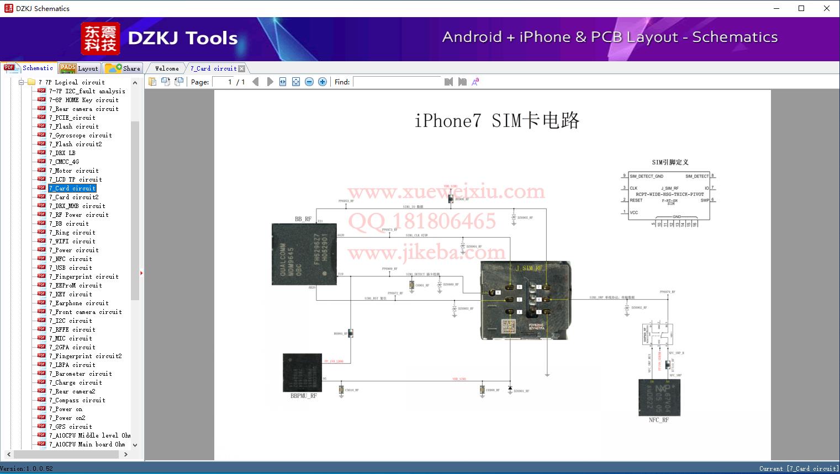Viewport: 840px width, 474px height.
Task: Fit page to width icon
Action: click(x=283, y=82)
